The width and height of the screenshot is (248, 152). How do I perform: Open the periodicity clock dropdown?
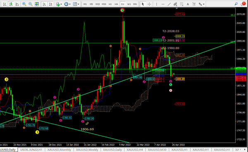pos(67,4)
